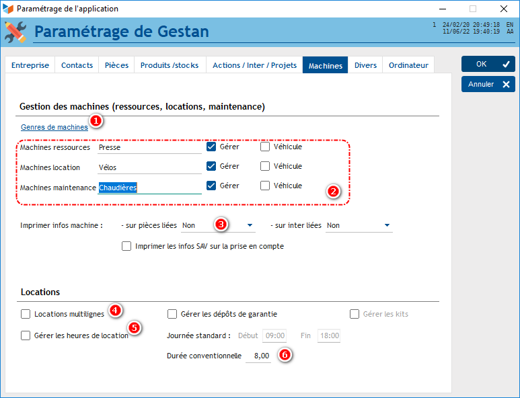The height and width of the screenshot is (398, 520).
Task: Open the Genres de machines link
Action: pos(54,126)
